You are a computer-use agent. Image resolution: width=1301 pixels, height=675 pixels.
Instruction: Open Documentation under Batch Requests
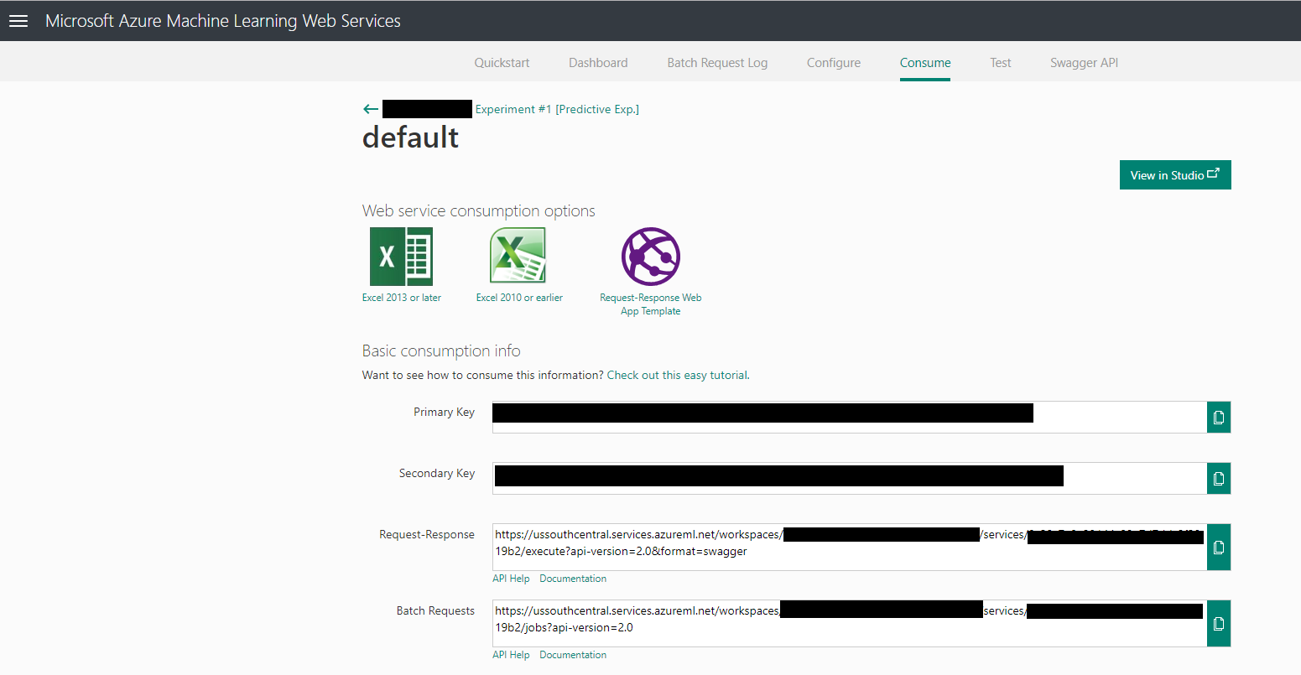click(x=573, y=654)
